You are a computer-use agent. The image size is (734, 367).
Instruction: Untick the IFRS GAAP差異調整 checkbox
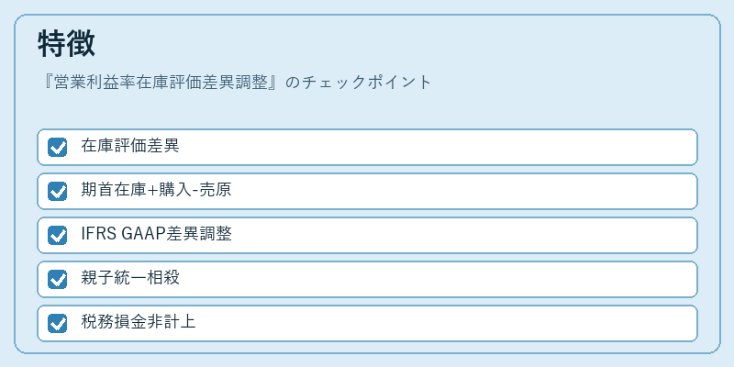click(x=58, y=235)
